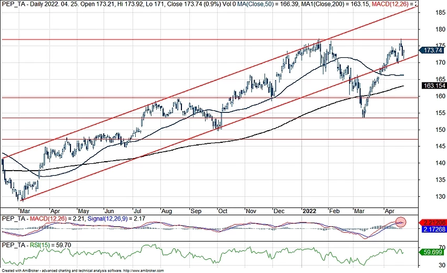Click the Feb month label on time axis
The height and width of the screenshot is (273, 447).
click(334, 211)
